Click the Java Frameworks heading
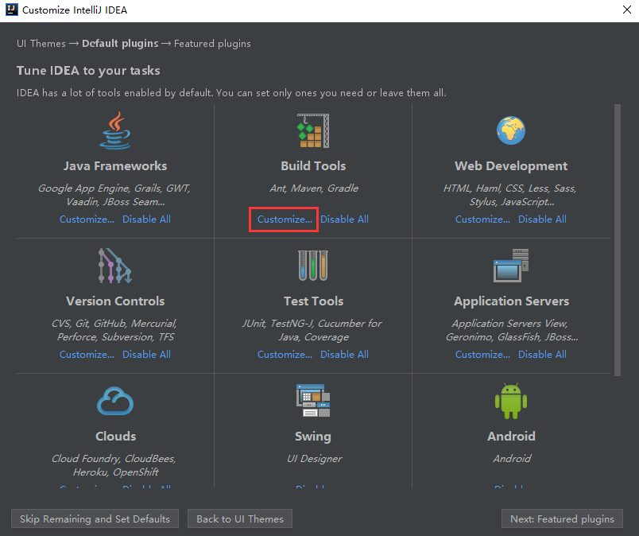This screenshot has width=639, height=536. 115,166
